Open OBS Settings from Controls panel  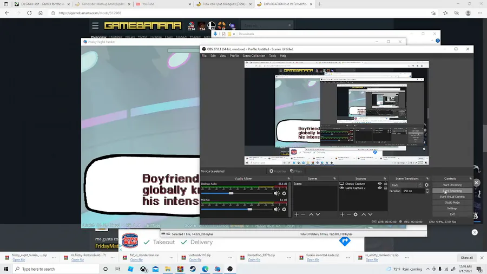(x=452, y=208)
